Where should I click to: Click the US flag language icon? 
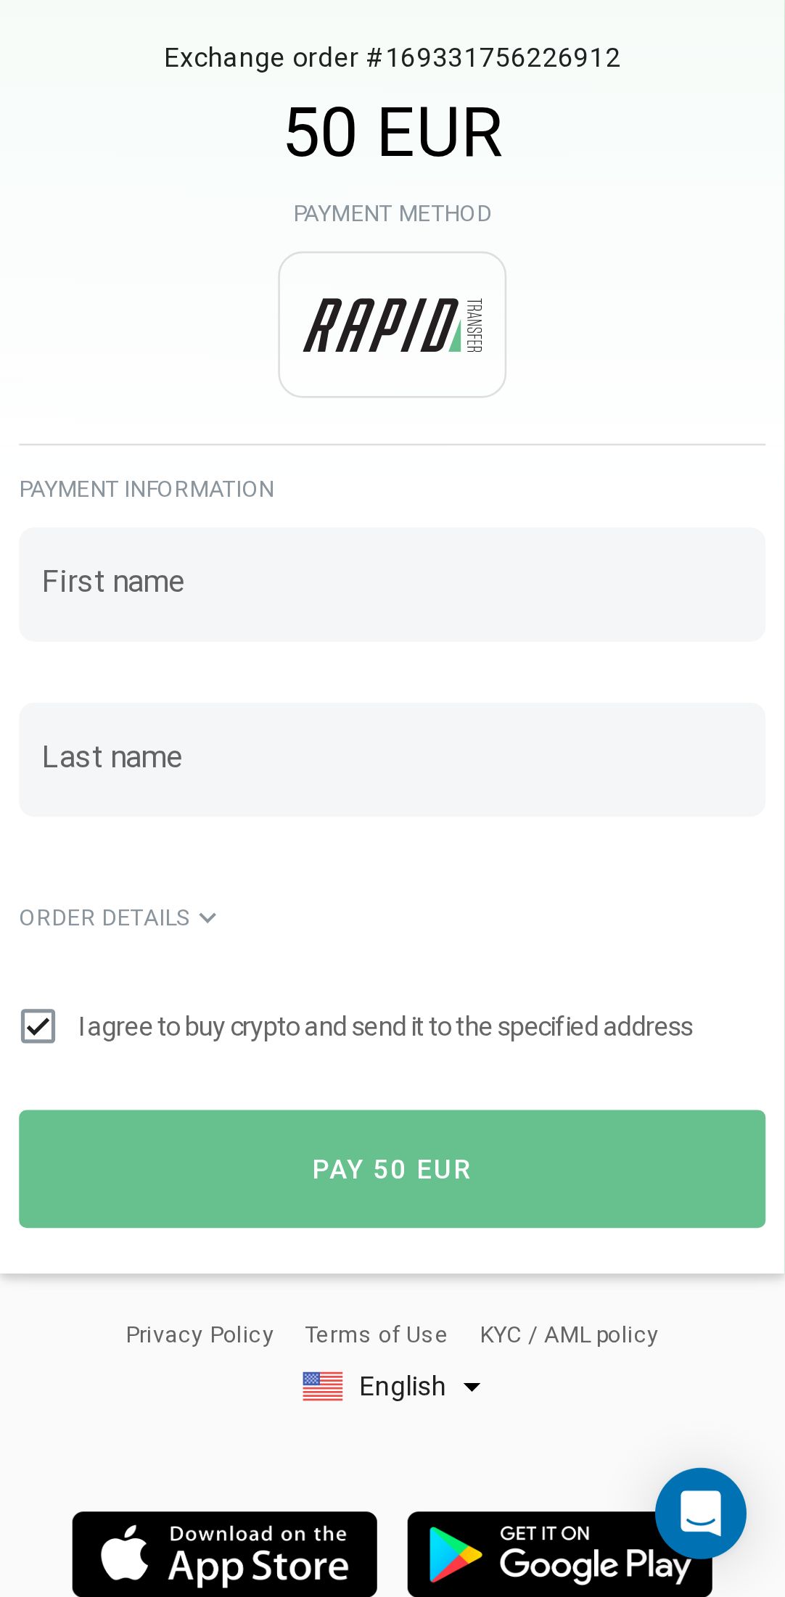tap(323, 1387)
